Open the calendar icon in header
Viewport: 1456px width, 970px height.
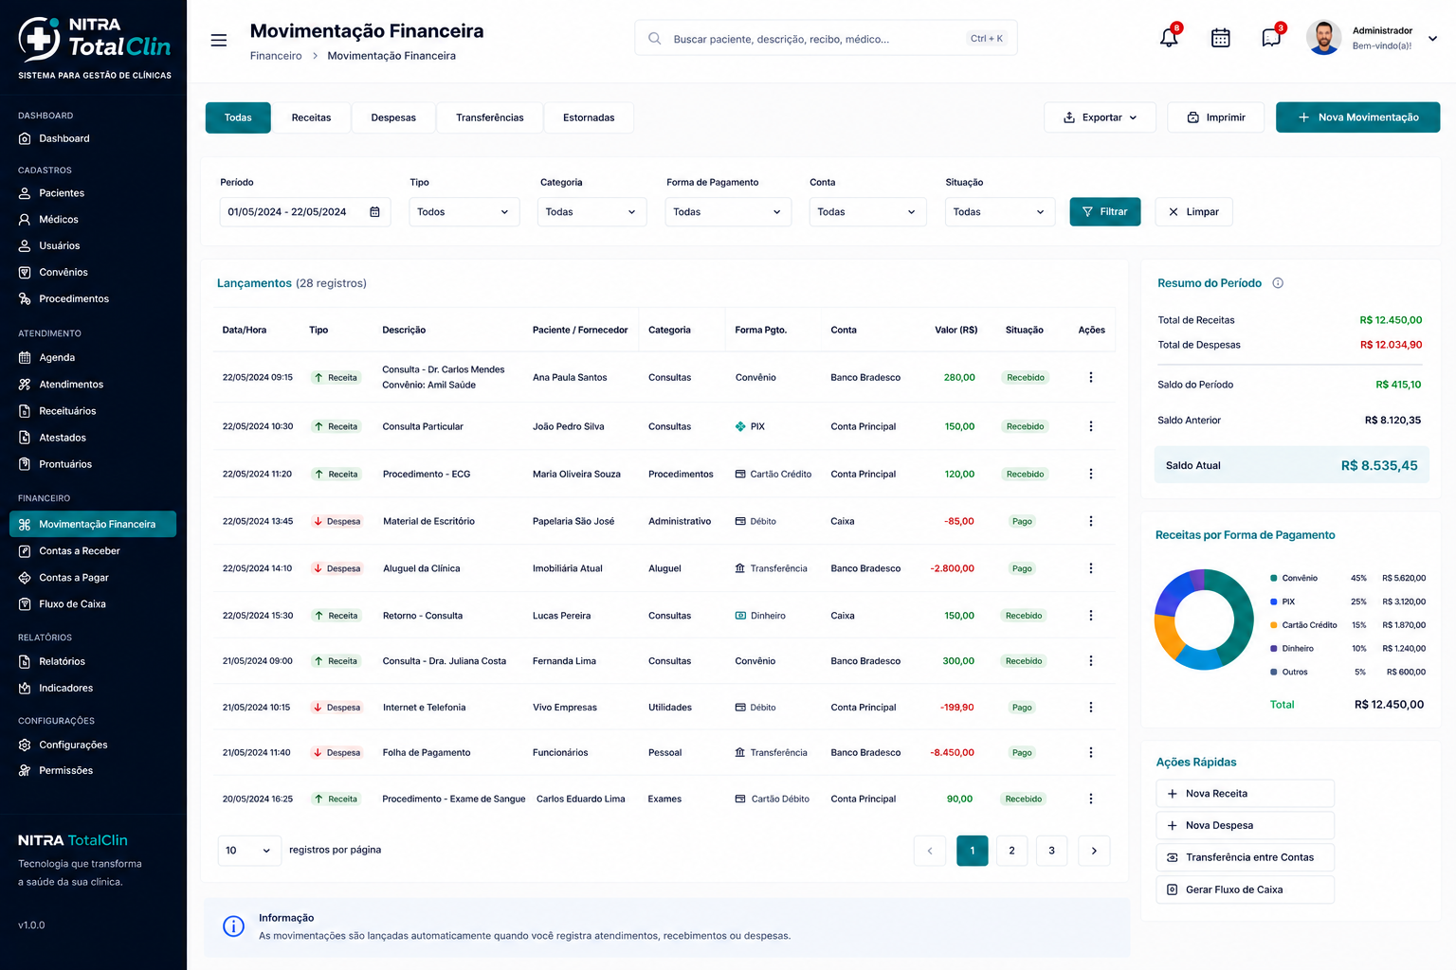coord(1221,38)
